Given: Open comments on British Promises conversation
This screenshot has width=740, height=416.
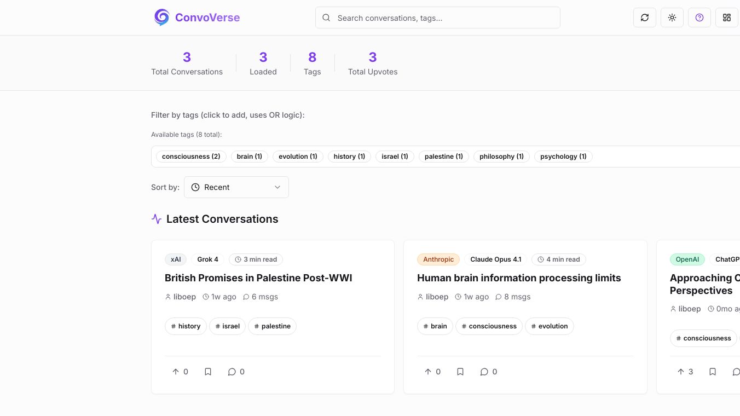Looking at the screenshot, I should 236,372.
